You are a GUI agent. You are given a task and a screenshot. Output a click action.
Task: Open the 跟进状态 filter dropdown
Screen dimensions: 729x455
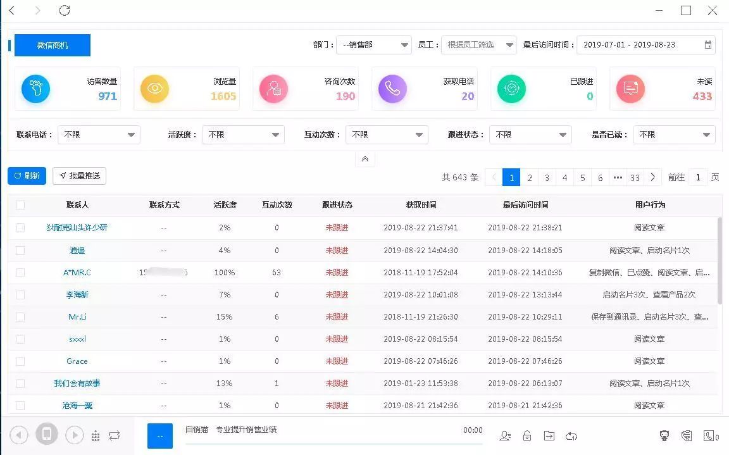tap(530, 135)
